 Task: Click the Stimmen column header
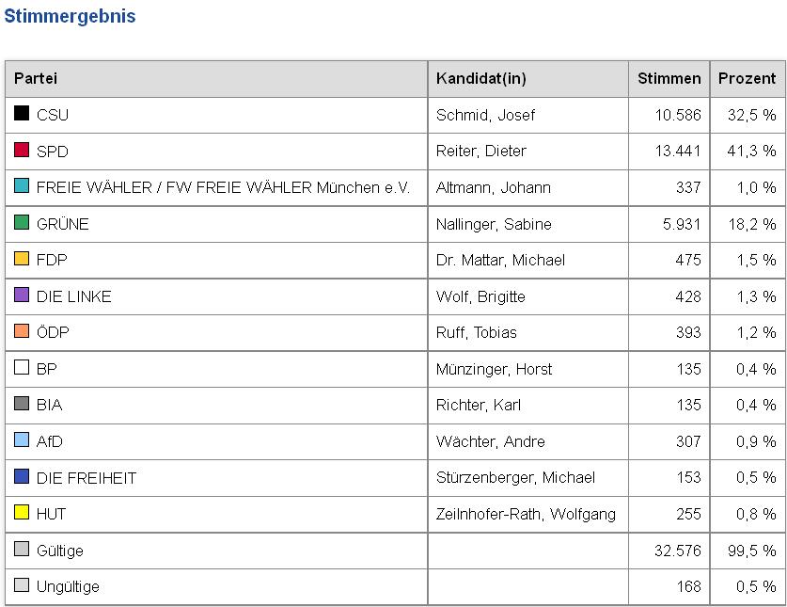point(669,79)
